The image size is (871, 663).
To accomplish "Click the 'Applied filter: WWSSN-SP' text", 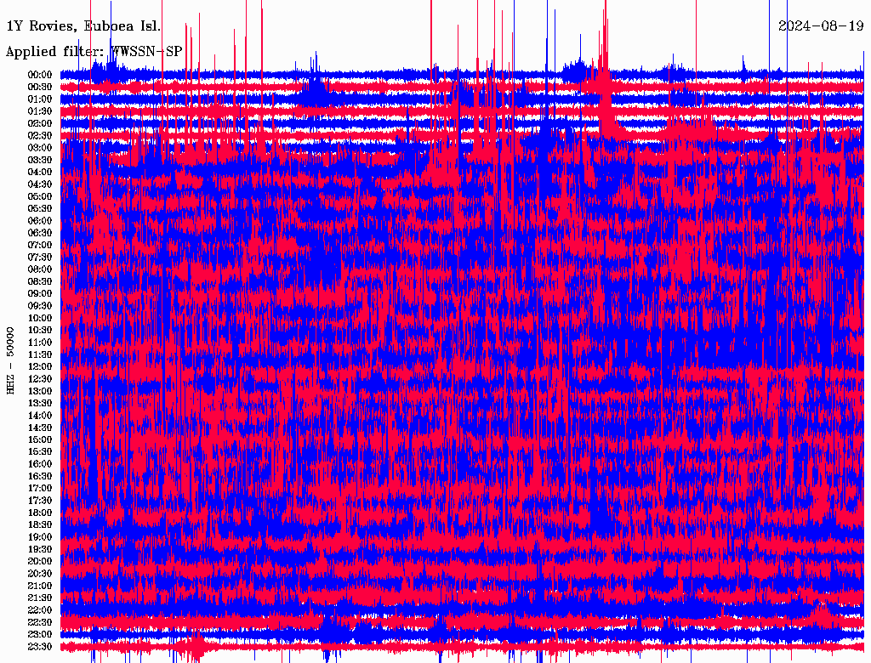I will click(x=94, y=52).
